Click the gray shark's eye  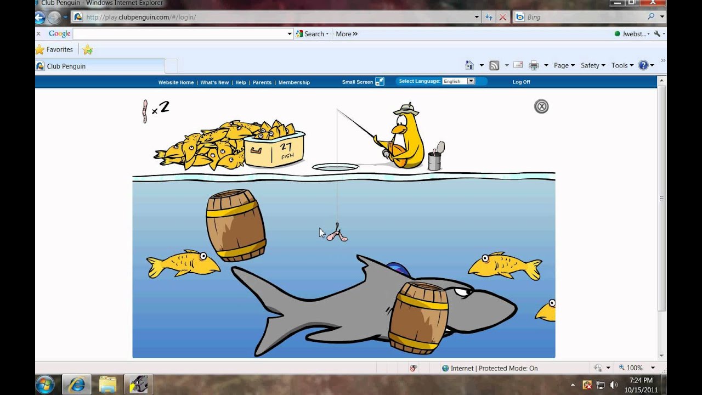[x=462, y=293]
